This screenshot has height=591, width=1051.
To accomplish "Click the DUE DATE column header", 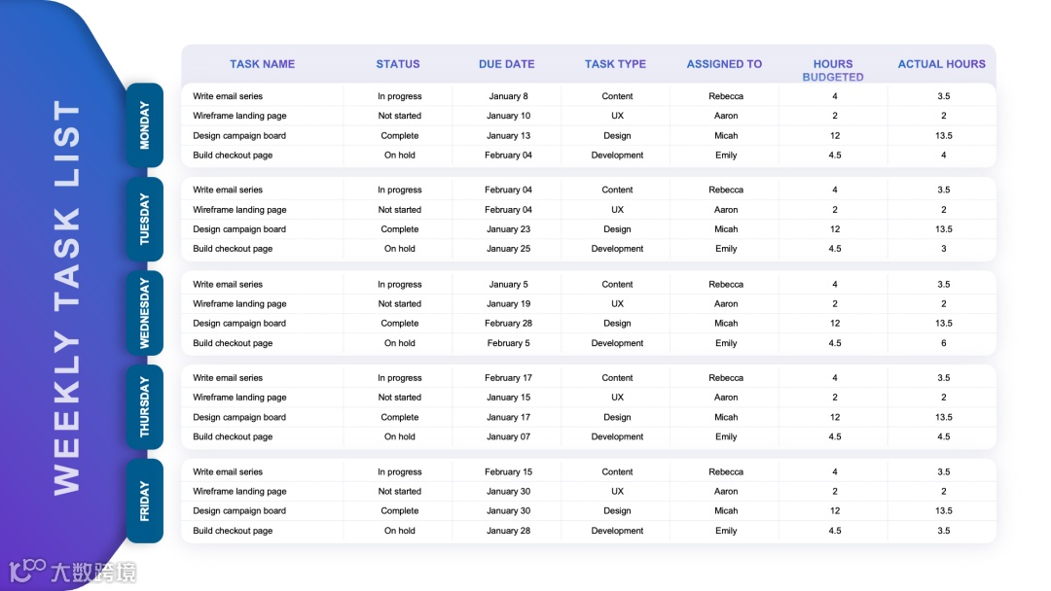I will (x=507, y=64).
